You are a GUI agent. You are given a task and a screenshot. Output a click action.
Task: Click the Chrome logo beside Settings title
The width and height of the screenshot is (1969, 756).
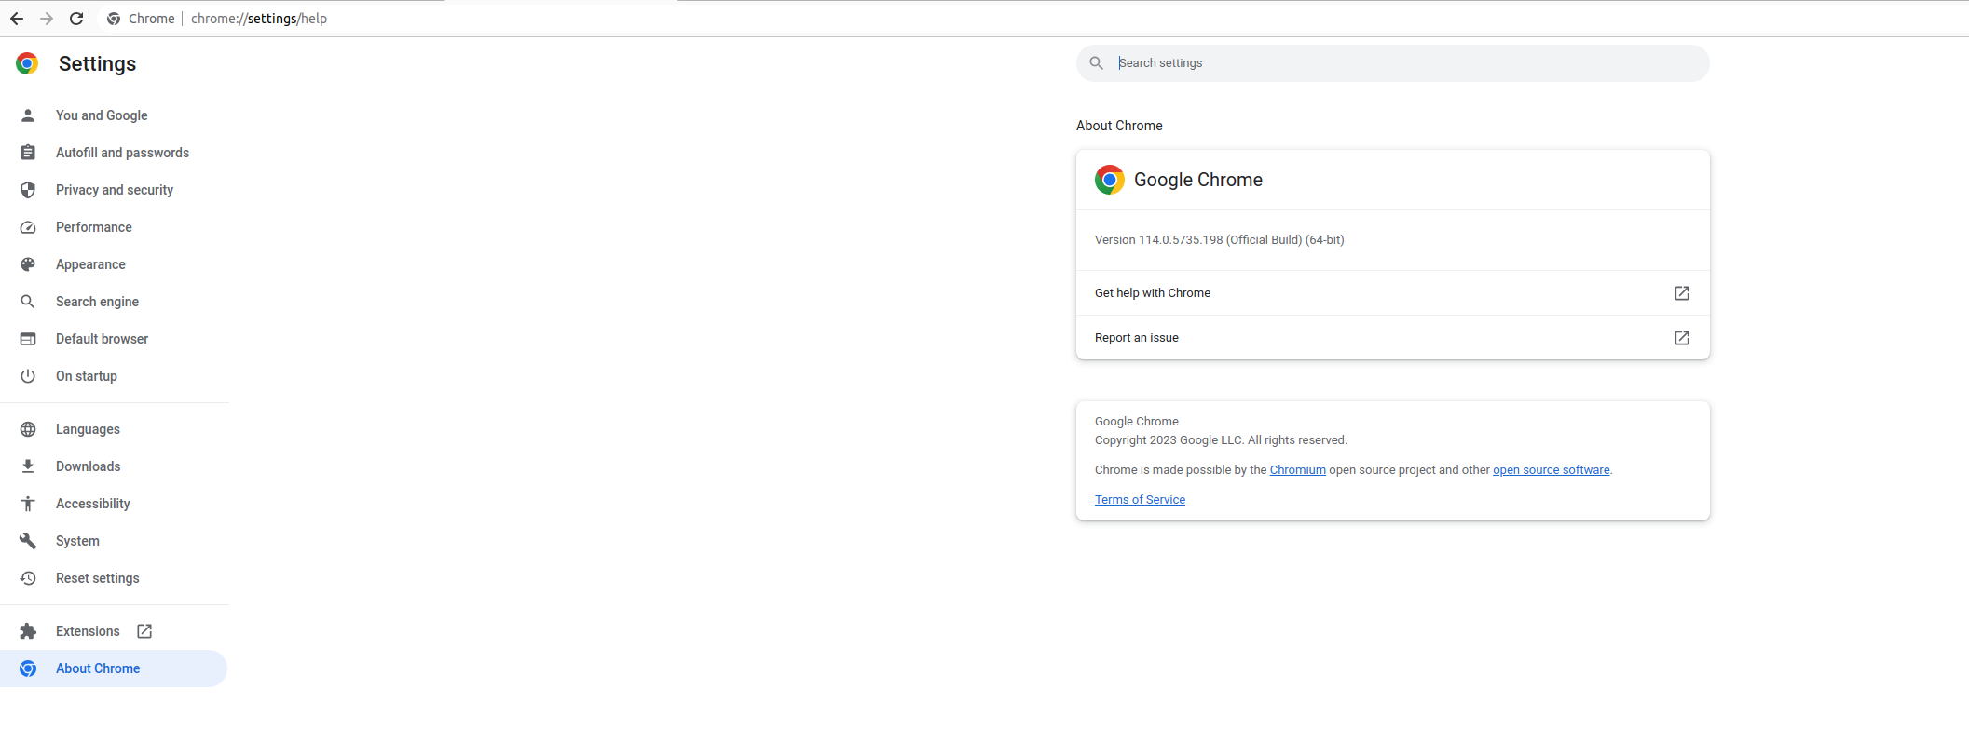[x=27, y=63]
